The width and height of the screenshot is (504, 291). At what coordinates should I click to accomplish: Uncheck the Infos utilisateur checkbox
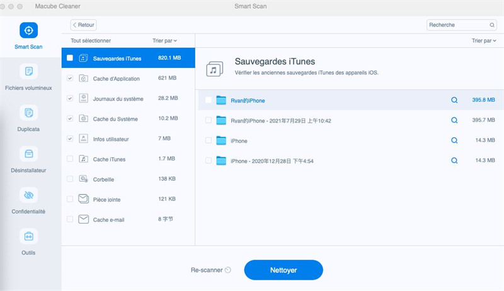pos(70,139)
